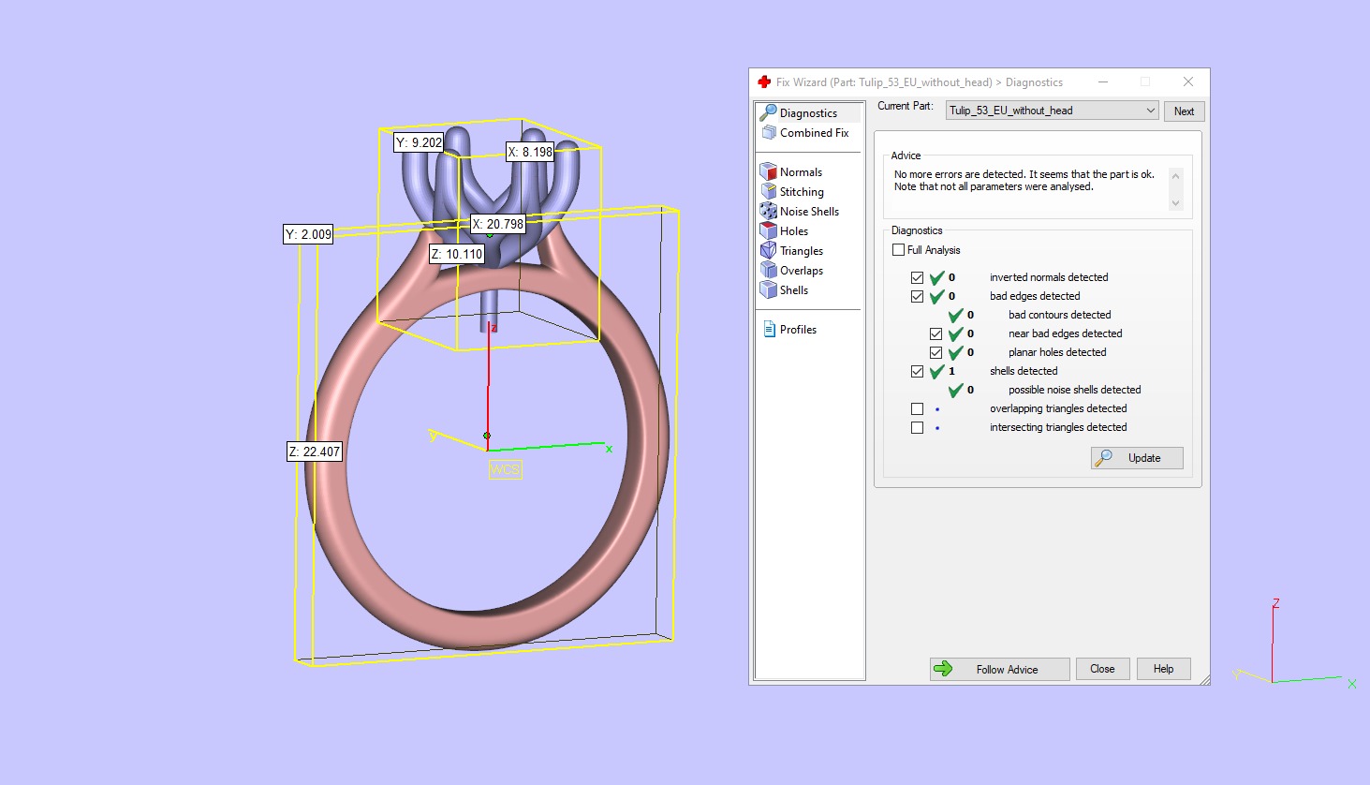
Task: Enable overlapping triangles detected checkbox
Action: pyautogui.click(x=918, y=409)
